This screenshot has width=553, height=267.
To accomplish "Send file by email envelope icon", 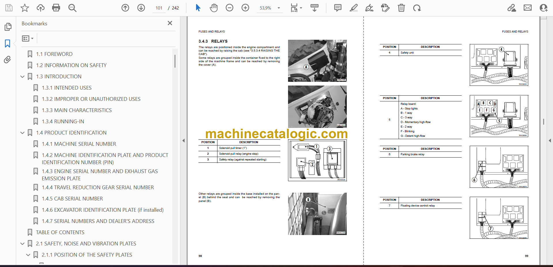I will pyautogui.click(x=528, y=8).
